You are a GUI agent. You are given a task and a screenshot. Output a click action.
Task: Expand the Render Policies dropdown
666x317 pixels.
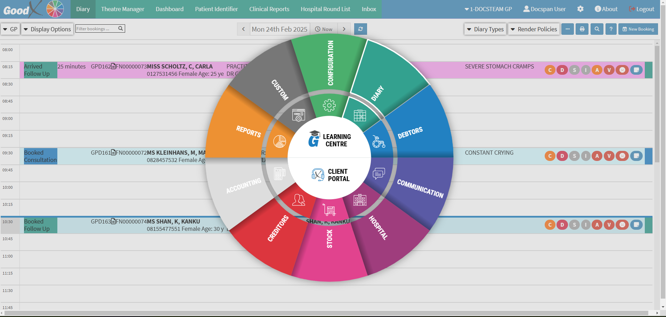pyautogui.click(x=534, y=29)
